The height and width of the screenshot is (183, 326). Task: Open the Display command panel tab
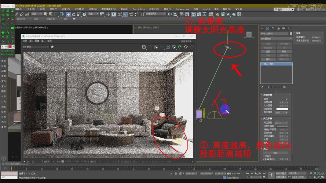[283, 29]
